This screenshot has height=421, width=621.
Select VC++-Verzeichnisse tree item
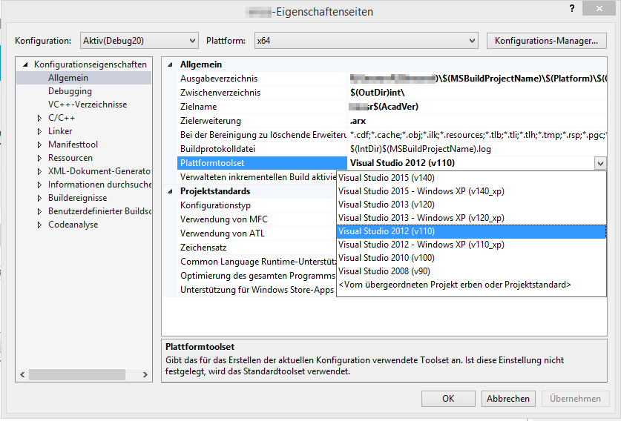[88, 105]
